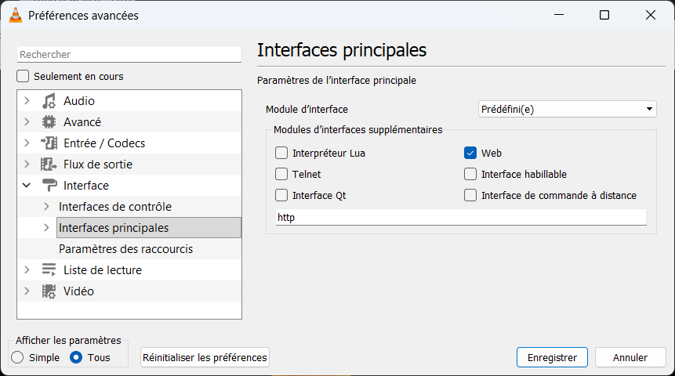Image resolution: width=675 pixels, height=376 pixels.
Task: Click the Flux de sortie icon
Action: 49,164
